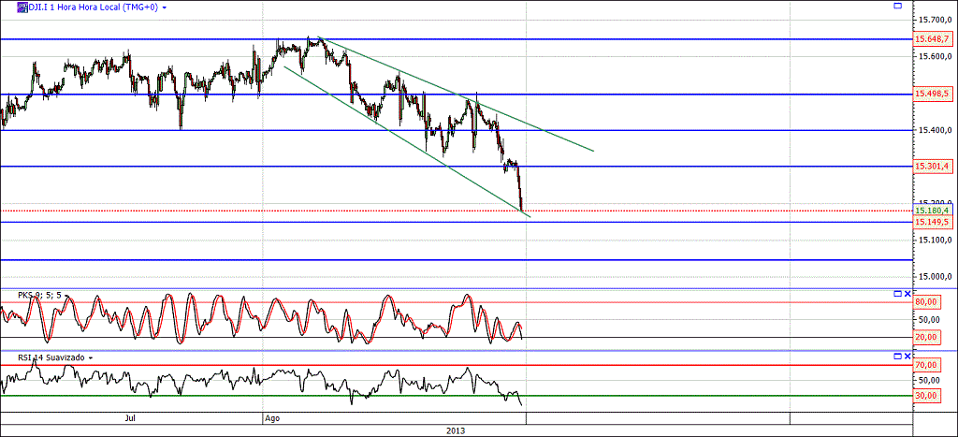
Task: Select the 15.149,5 price level label
Action: (933, 222)
